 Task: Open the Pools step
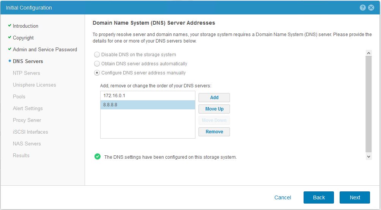[19, 96]
